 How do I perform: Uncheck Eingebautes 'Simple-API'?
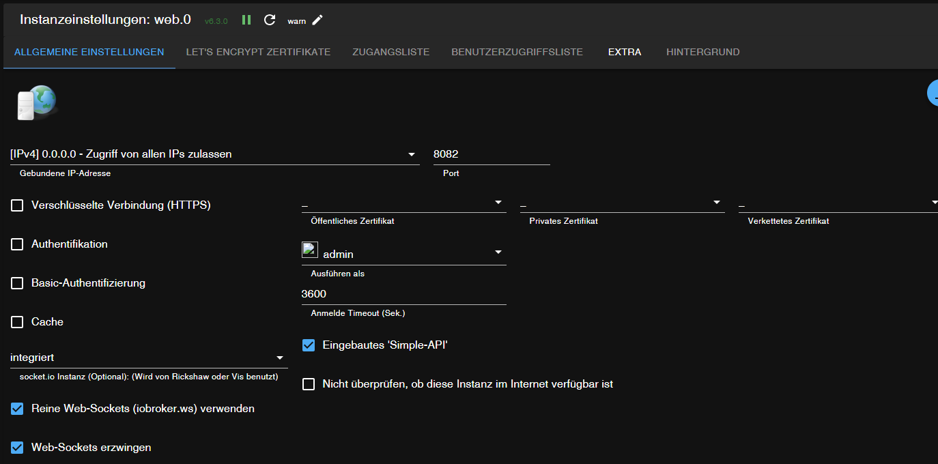click(x=309, y=345)
